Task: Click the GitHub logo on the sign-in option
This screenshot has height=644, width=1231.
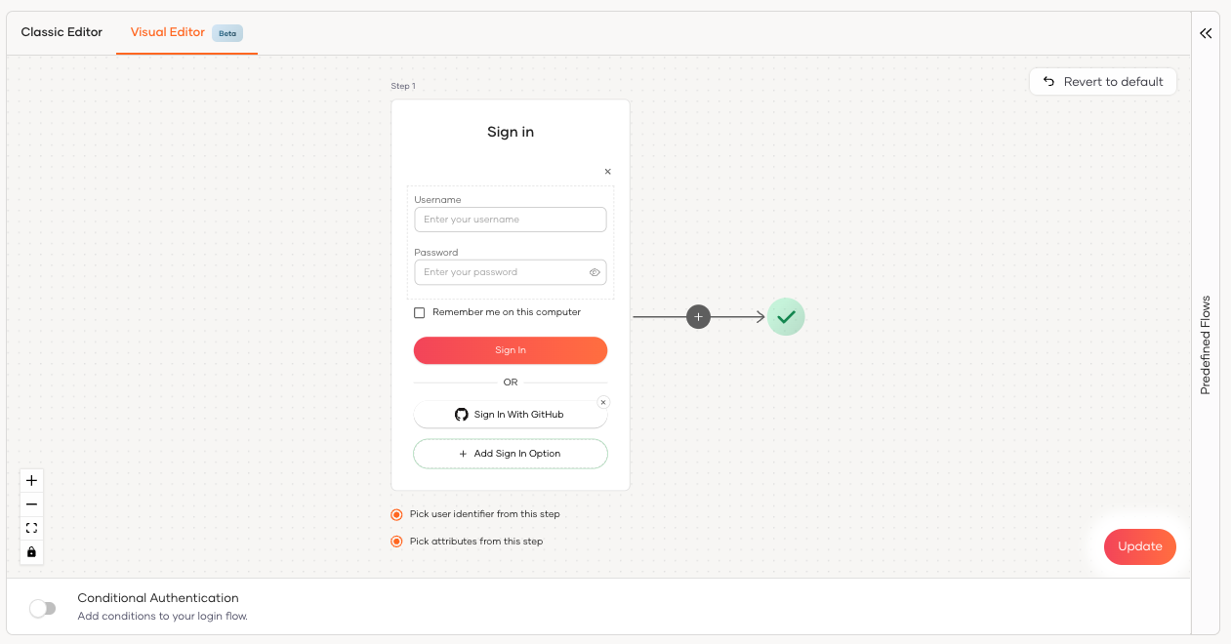Action: click(x=461, y=414)
